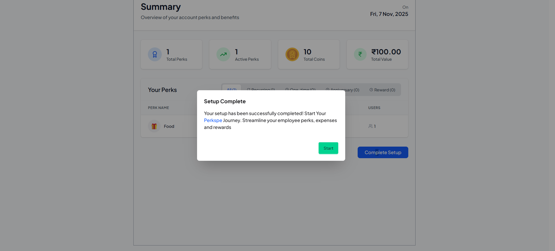The width and height of the screenshot is (555, 251).
Task: Click the clock icon on the Reward tab
Action: click(371, 90)
